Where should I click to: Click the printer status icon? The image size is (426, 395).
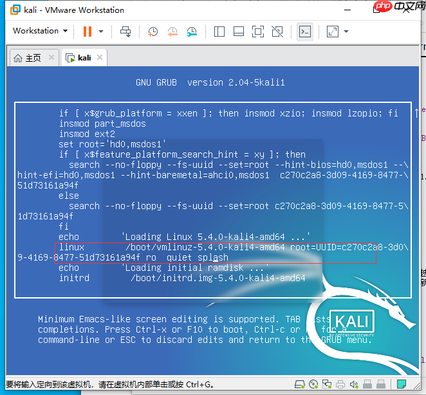coord(340,384)
